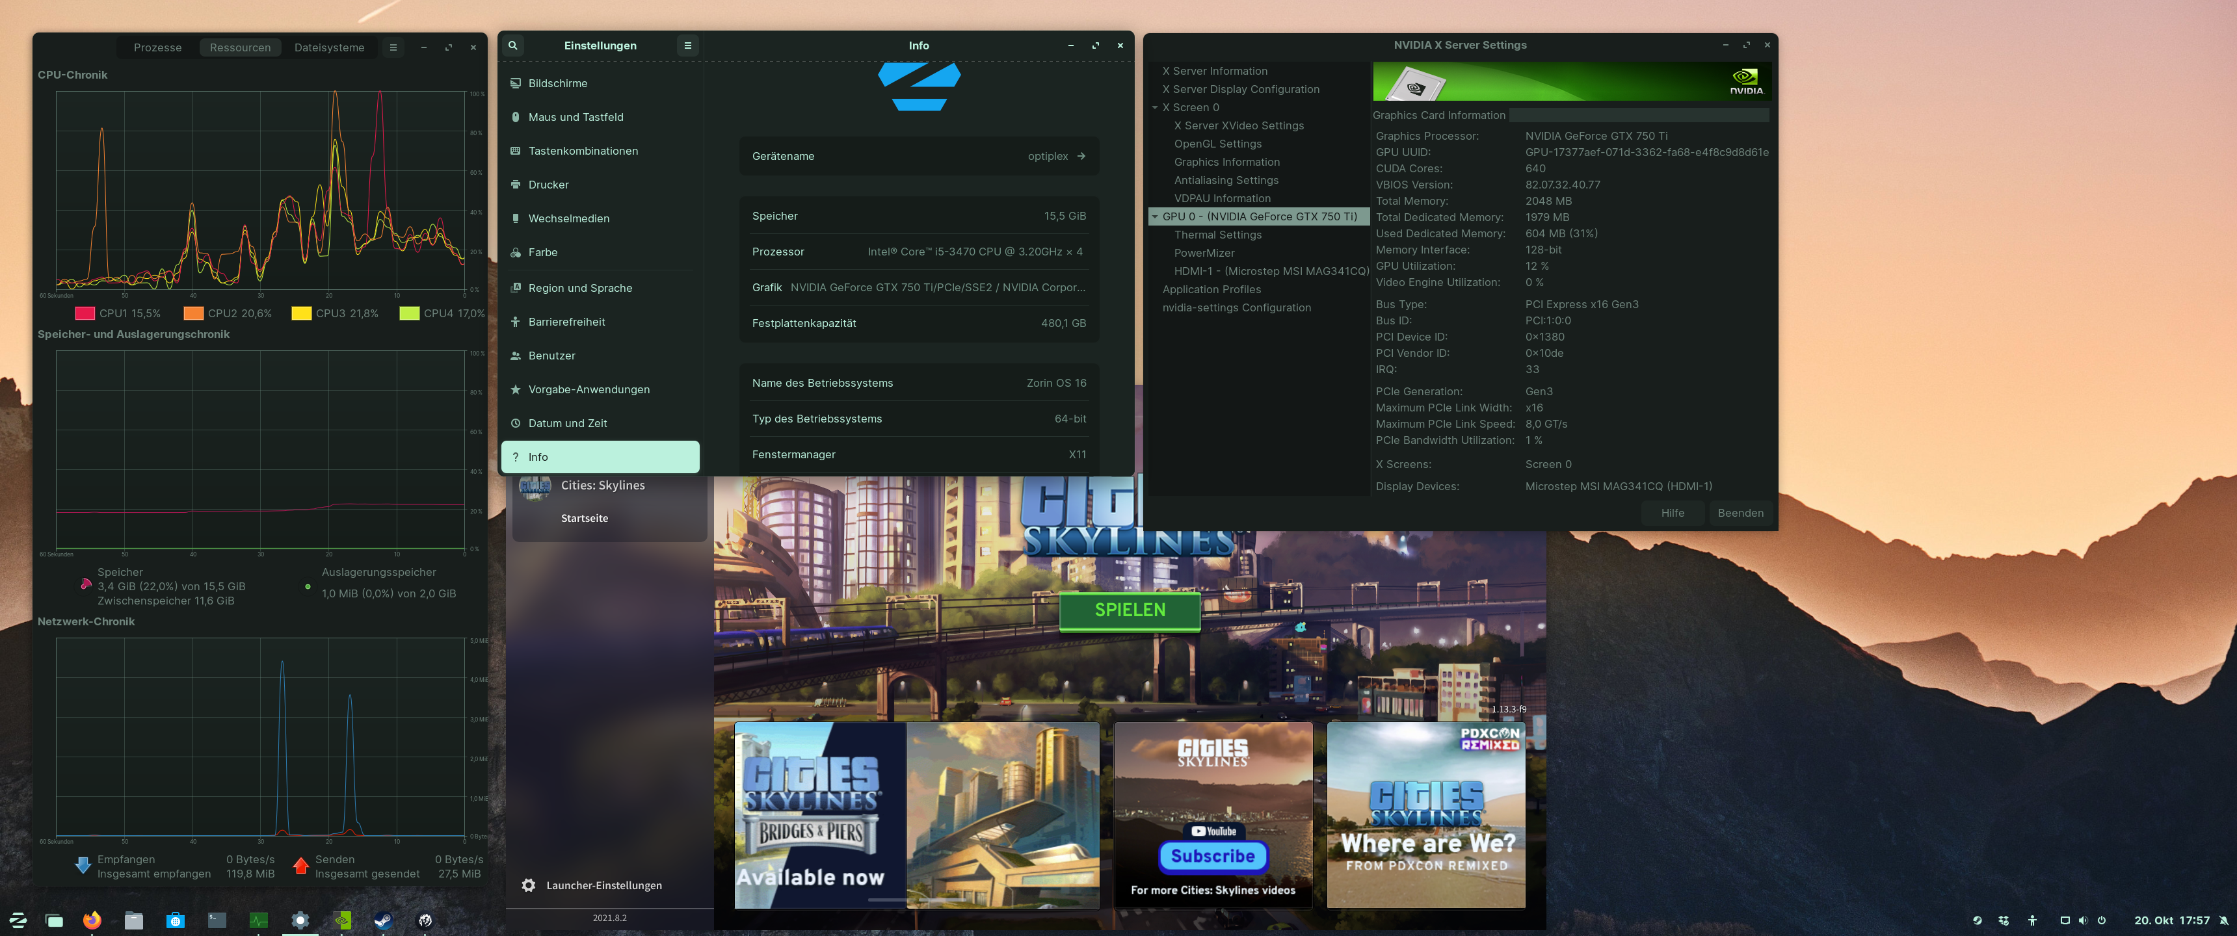The width and height of the screenshot is (2237, 936).
Task: Open the system monitor hamburger menu
Action: pyautogui.click(x=393, y=47)
